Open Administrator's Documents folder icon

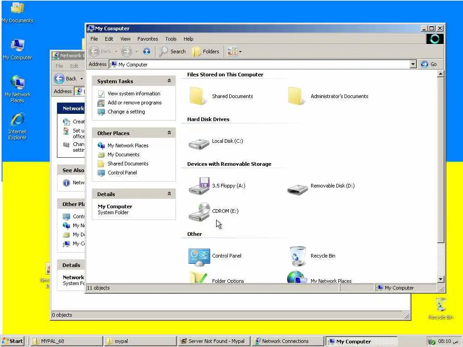[297, 96]
